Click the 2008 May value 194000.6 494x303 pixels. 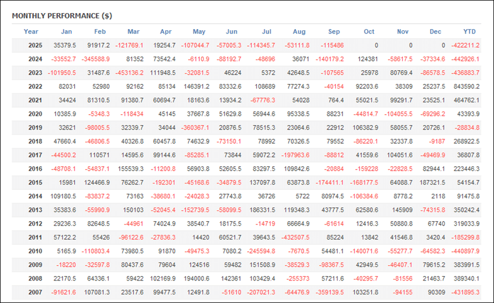195,279
